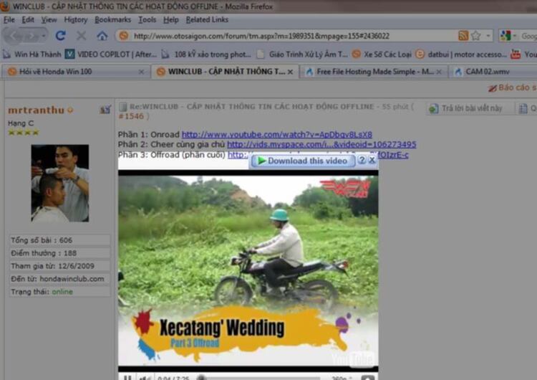Click 'Đến từ: hondawinclub.com' text
The height and width of the screenshot is (380, 537).
coord(57,279)
